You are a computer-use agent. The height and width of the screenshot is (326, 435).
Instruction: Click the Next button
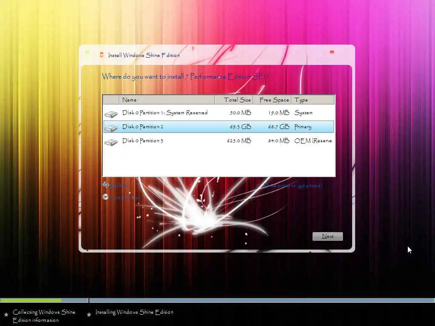pyautogui.click(x=328, y=236)
